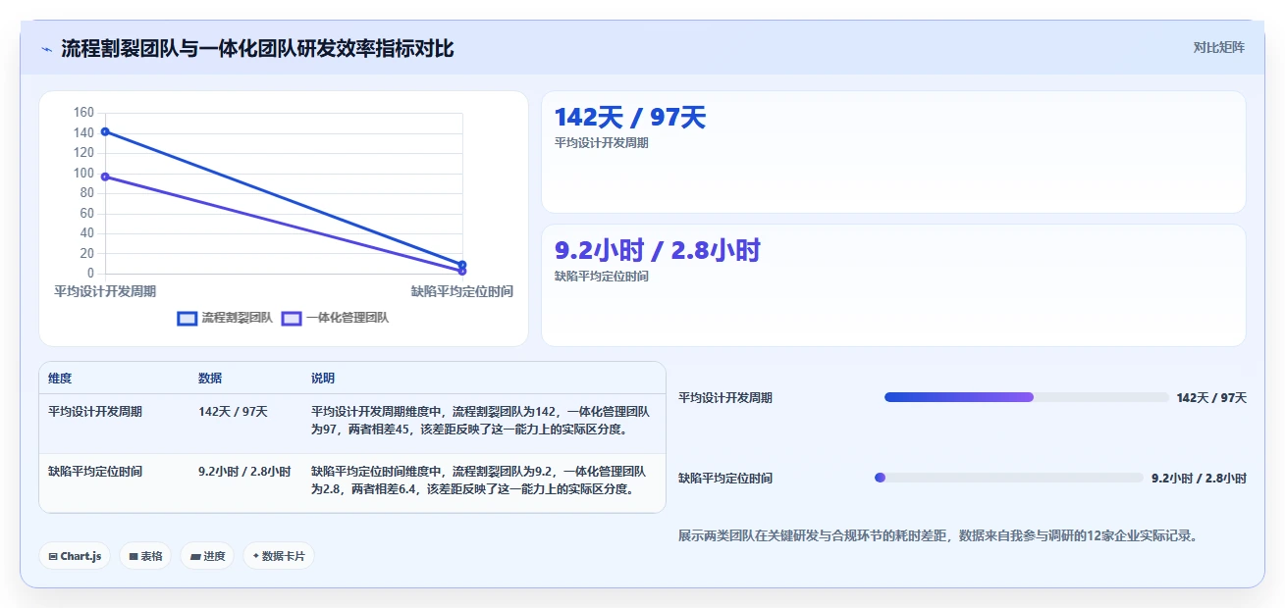Click the 数据 table column header
Image resolution: width=1285 pixels, height=608 pixels.
210,379
